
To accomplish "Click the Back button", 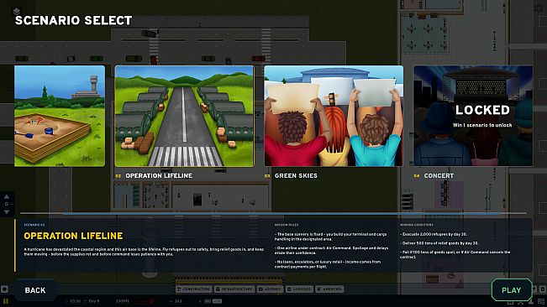I will [x=35, y=290].
